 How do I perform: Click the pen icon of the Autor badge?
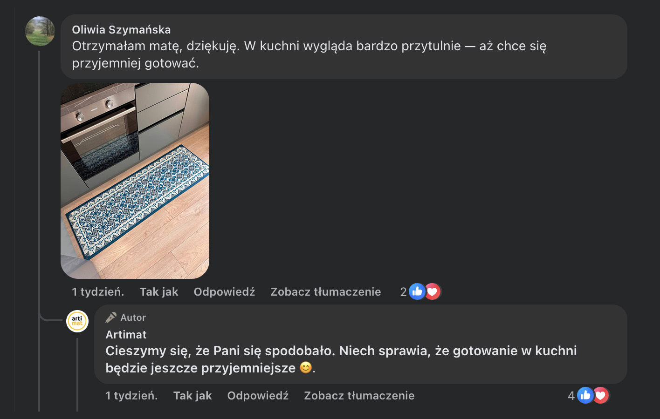[x=111, y=318]
